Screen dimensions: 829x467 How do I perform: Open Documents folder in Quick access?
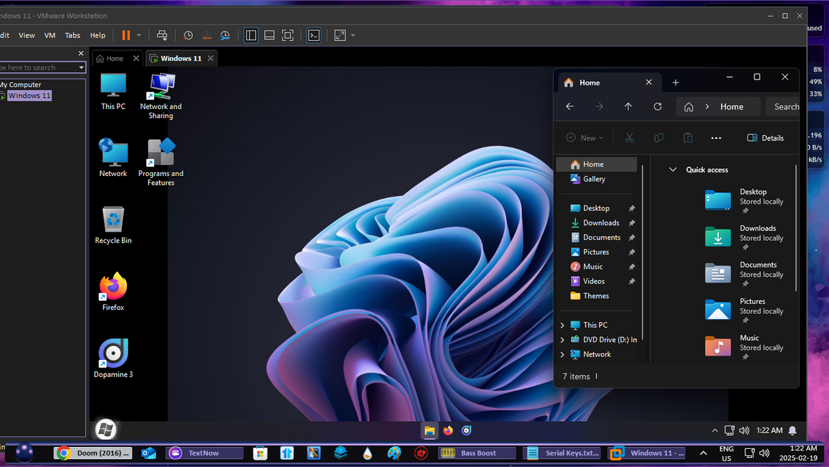745,274
